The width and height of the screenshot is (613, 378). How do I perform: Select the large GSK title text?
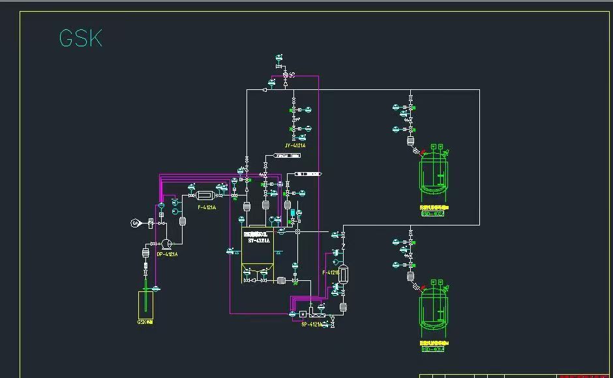point(80,38)
